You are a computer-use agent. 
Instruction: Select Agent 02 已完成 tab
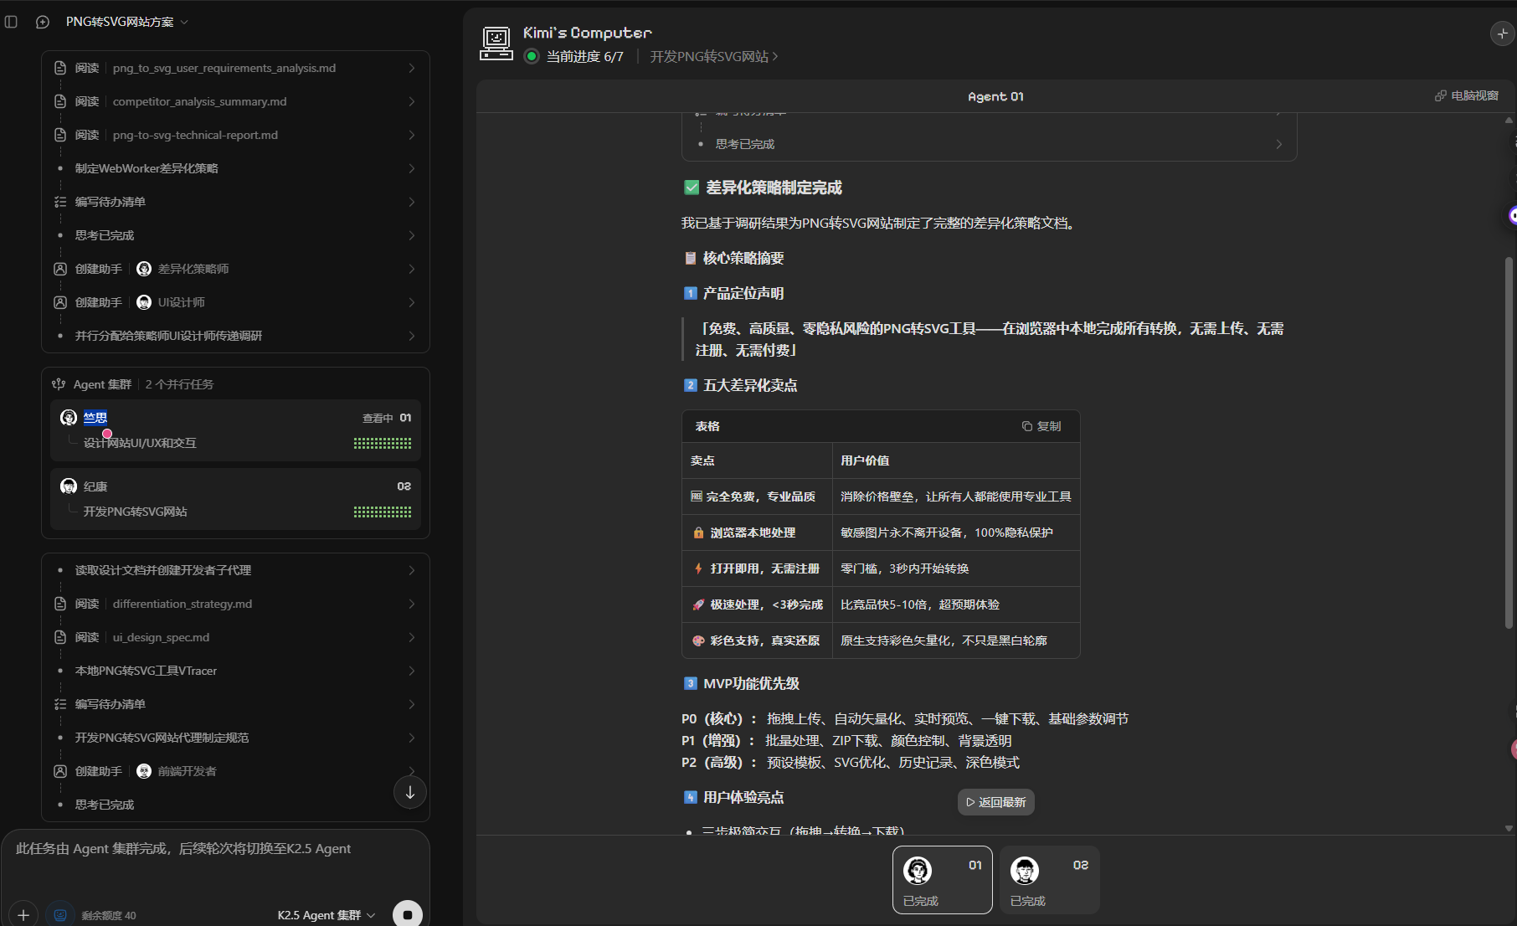click(1049, 879)
